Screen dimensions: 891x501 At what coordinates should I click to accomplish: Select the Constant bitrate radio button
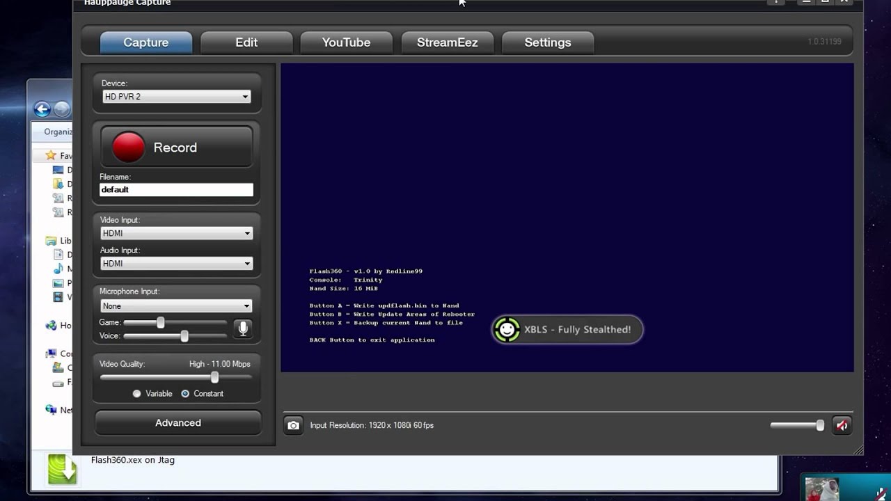[185, 394]
